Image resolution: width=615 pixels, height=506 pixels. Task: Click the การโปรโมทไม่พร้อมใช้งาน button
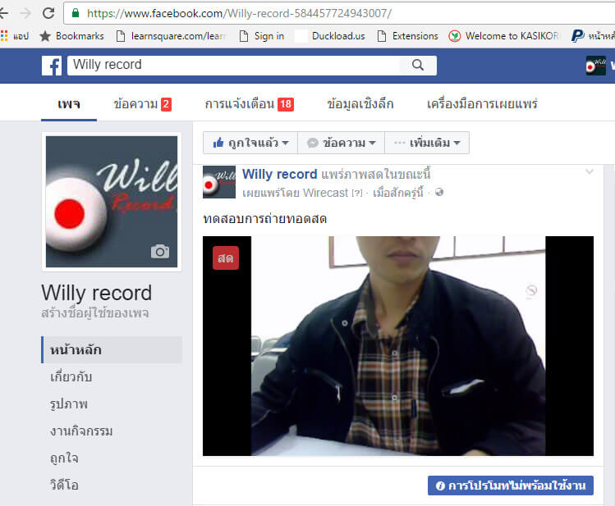pos(510,485)
